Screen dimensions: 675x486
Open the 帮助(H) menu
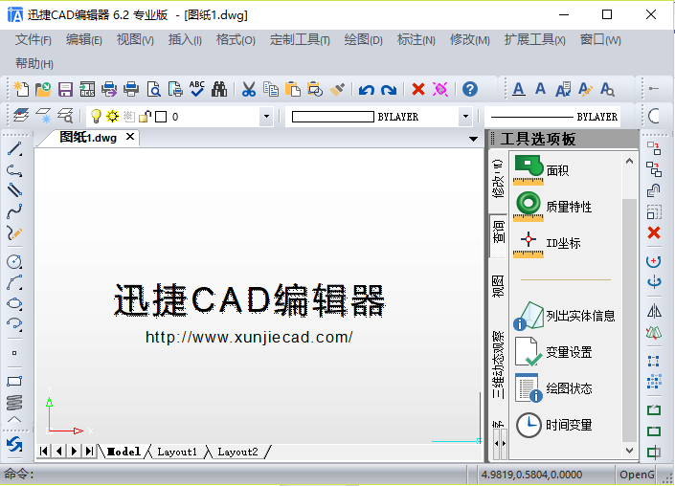34,64
